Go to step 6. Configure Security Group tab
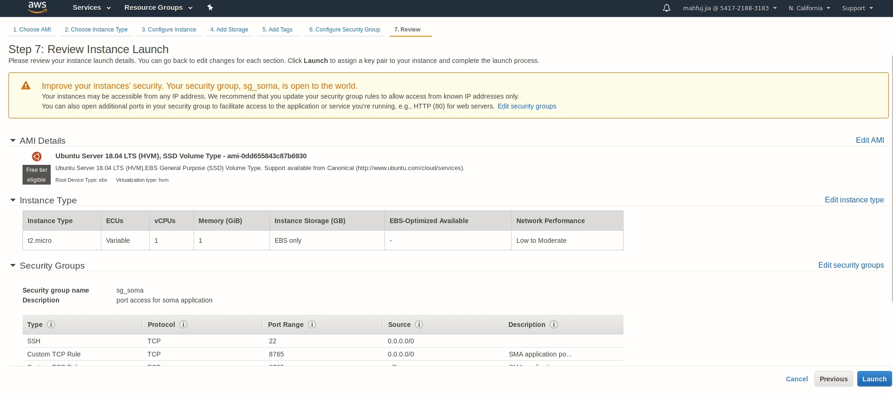The width and height of the screenshot is (893, 395). click(x=345, y=30)
